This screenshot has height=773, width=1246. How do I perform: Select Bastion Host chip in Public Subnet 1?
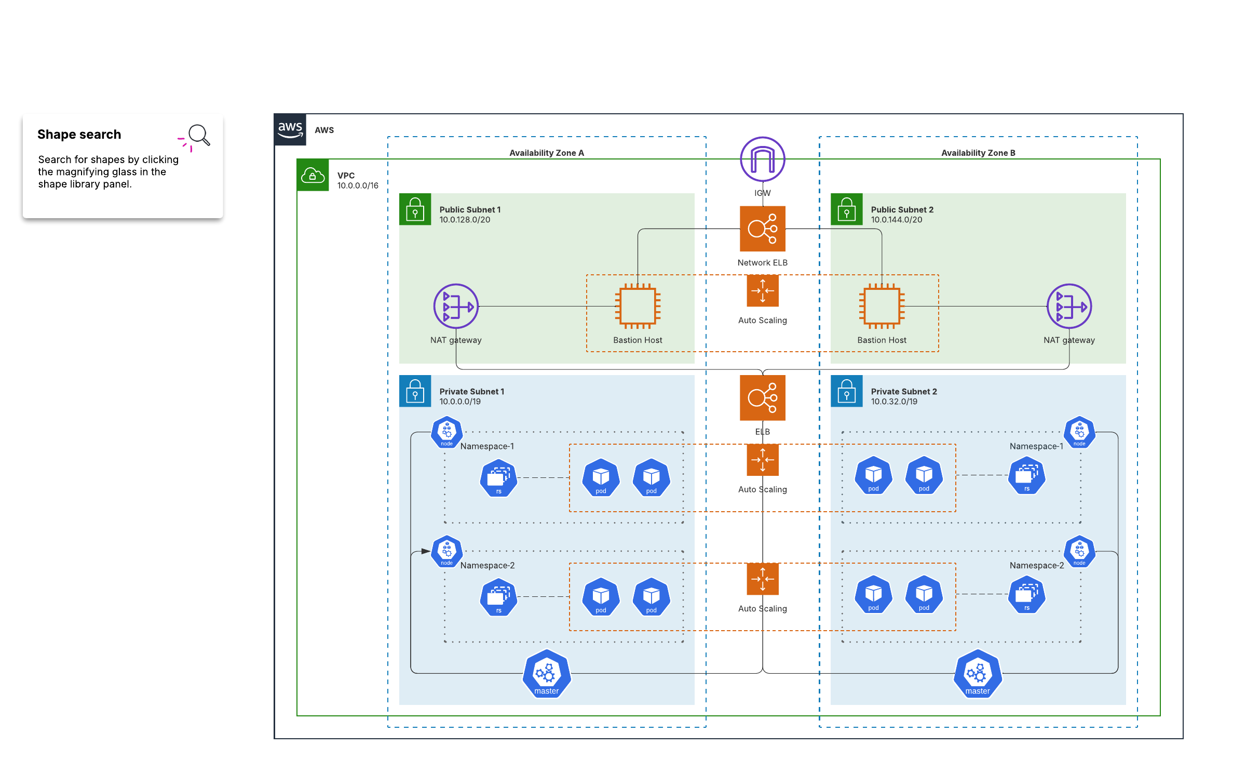tap(638, 306)
